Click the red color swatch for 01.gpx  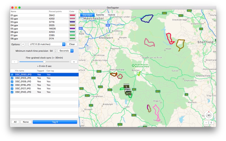73,15
